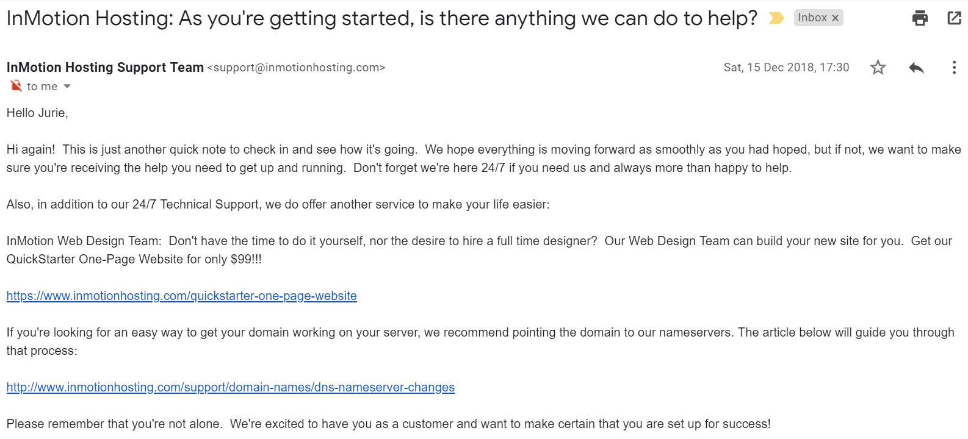Reply using the arrow icon

click(916, 67)
